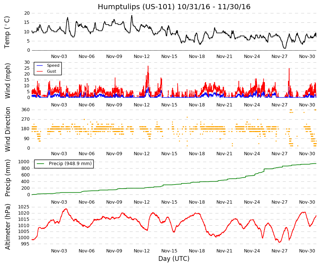The image size is (320, 266).
Task: Click the Wind (mph) axis label
Action: tap(7, 81)
